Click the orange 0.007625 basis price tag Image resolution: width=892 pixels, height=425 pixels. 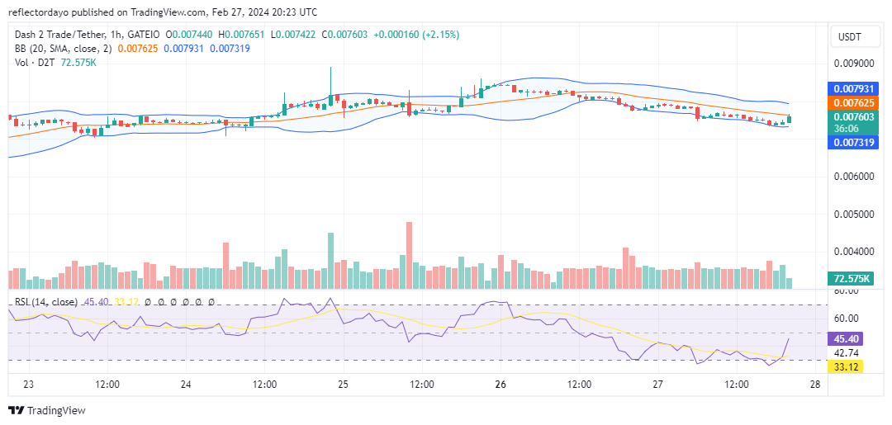[851, 102]
